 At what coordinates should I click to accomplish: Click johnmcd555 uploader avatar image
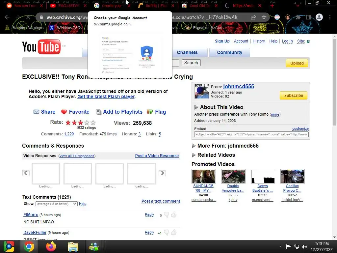(x=202, y=91)
